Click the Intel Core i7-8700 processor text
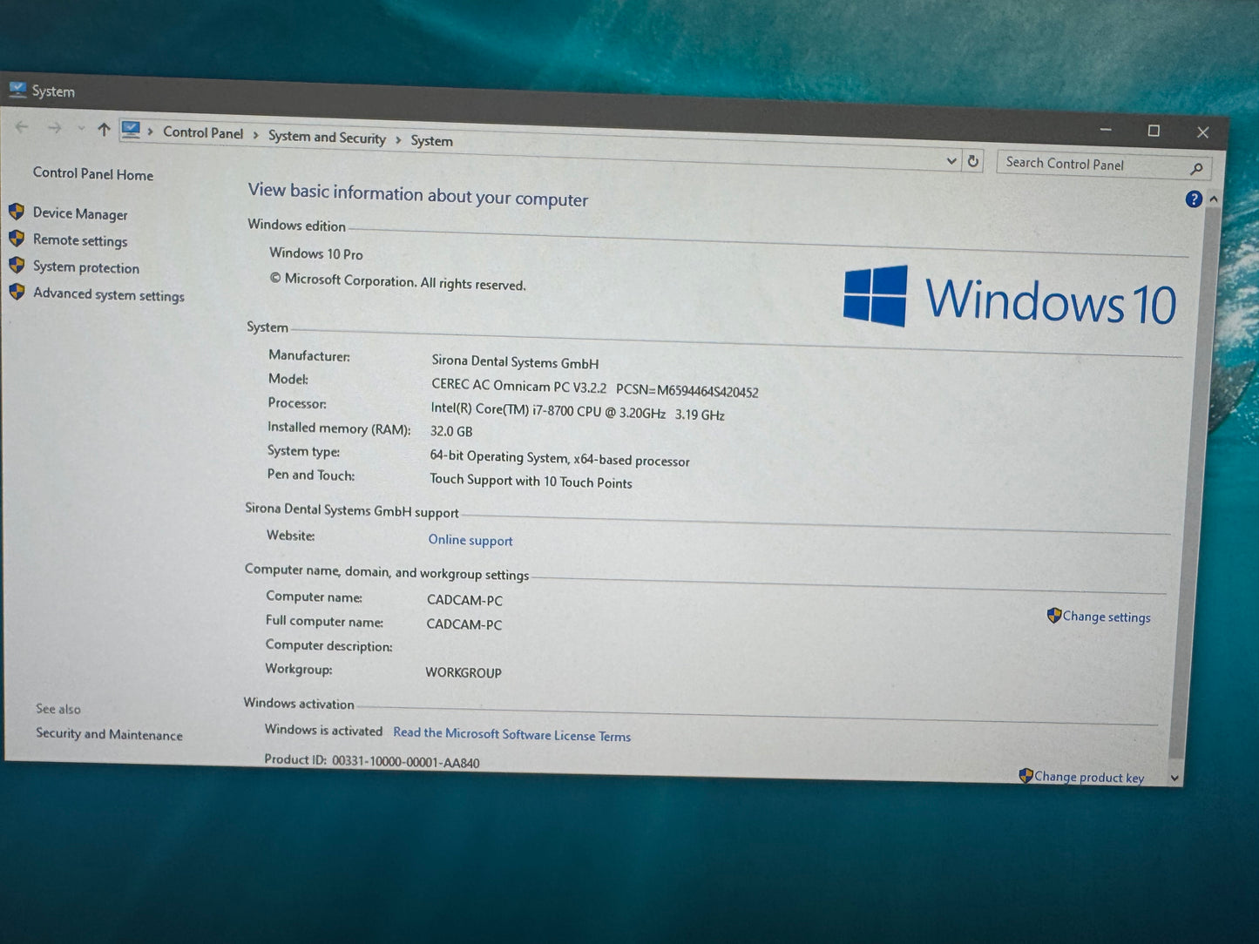This screenshot has width=1259, height=944. (x=578, y=411)
